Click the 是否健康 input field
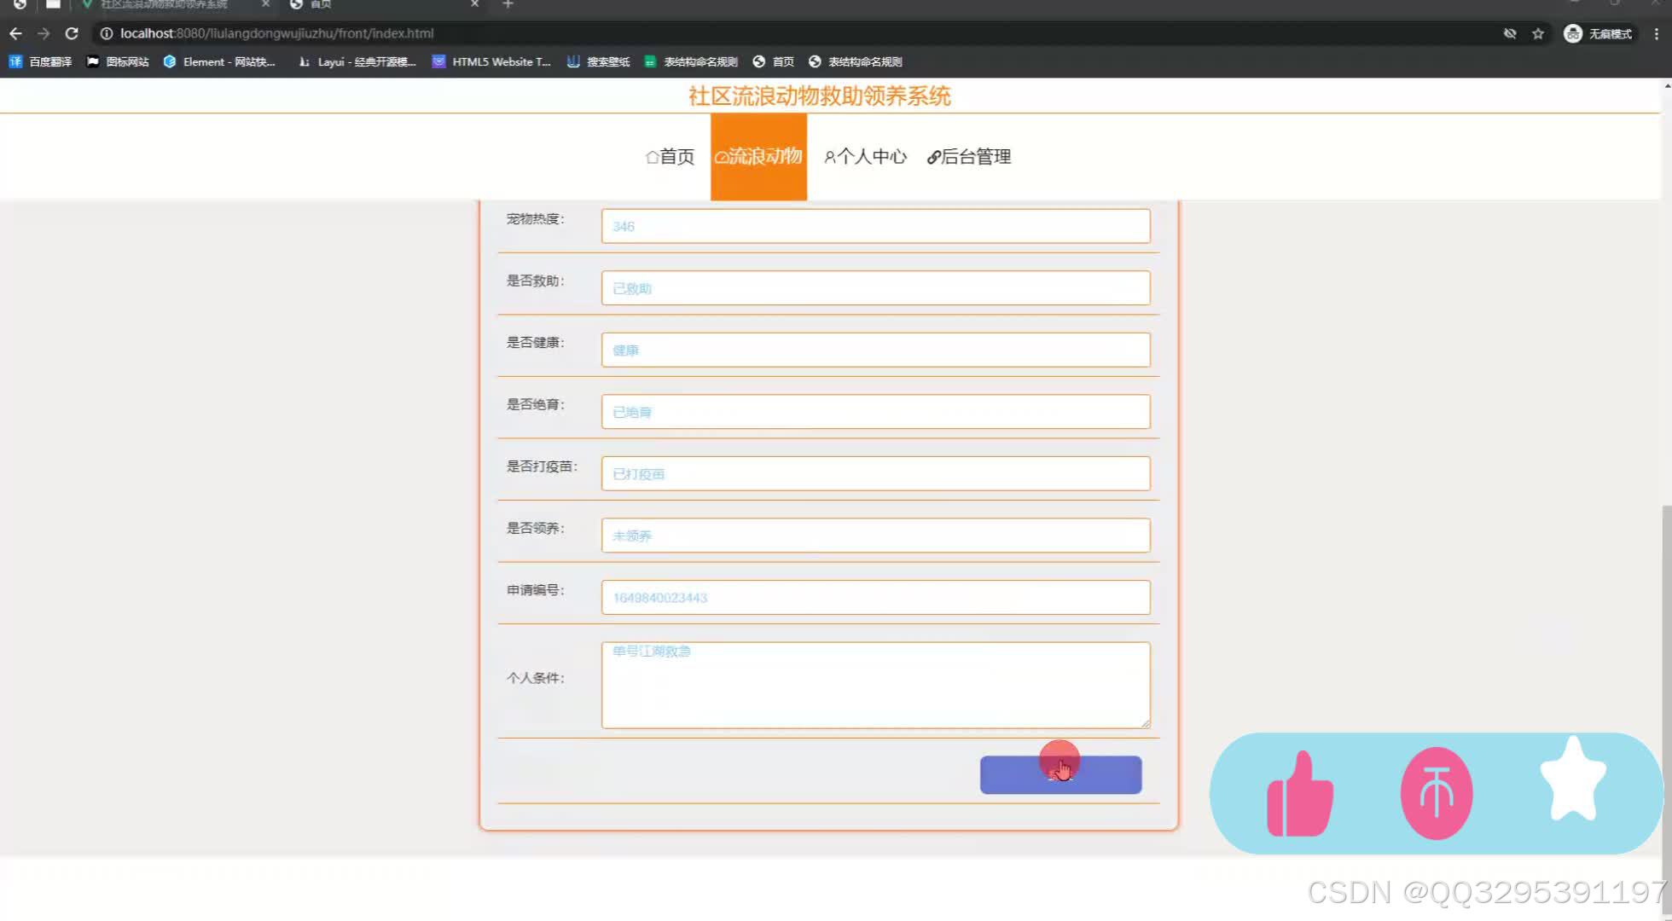This screenshot has height=921, width=1672. click(x=875, y=350)
